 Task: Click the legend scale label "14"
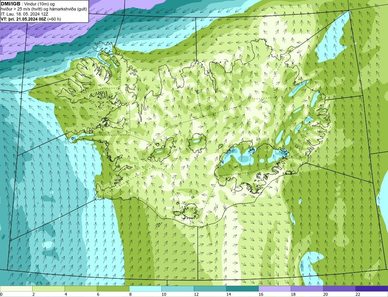[229, 294]
